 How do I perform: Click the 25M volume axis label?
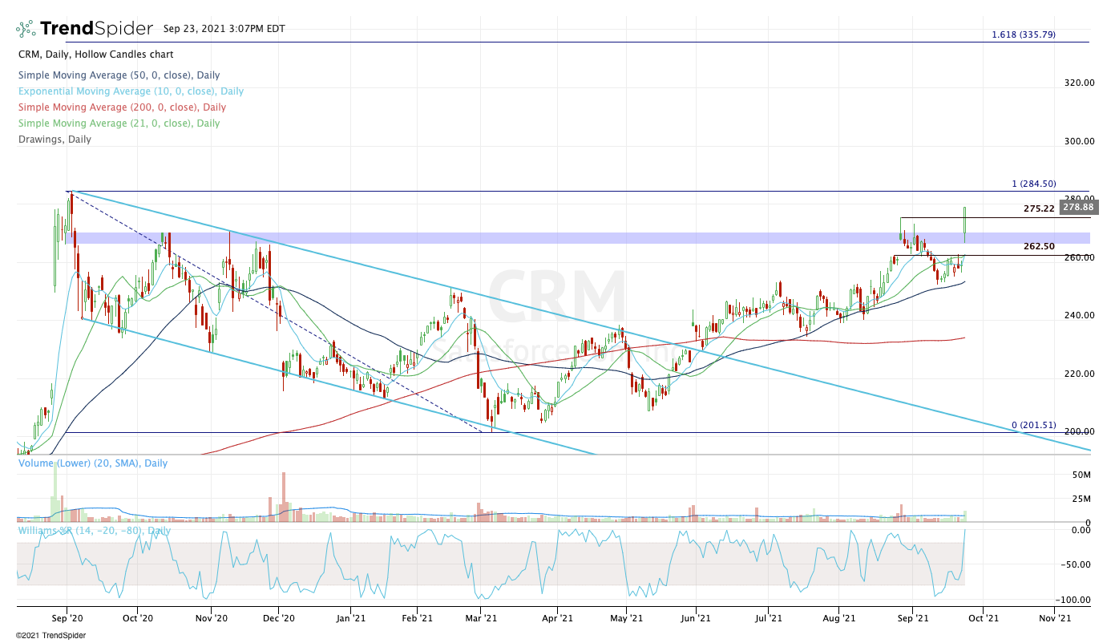1081,499
